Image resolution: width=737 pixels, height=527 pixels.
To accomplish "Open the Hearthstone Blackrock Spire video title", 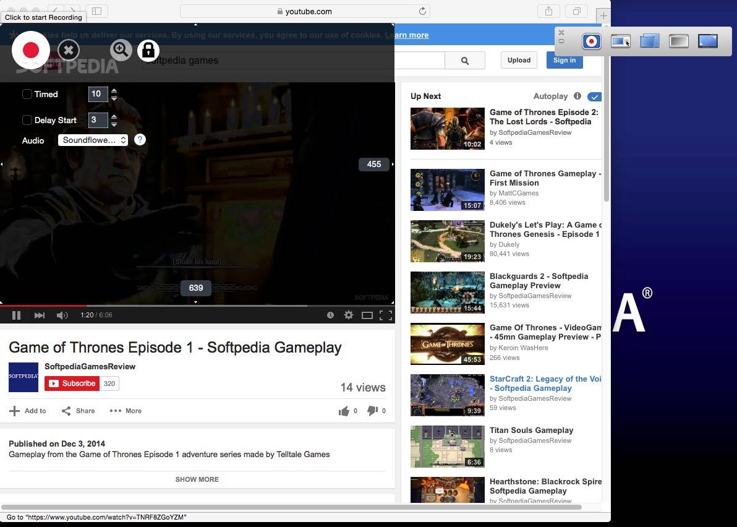I will (545, 486).
